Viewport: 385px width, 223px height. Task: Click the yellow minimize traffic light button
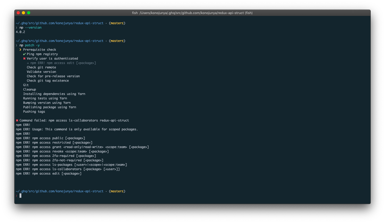[23, 12]
